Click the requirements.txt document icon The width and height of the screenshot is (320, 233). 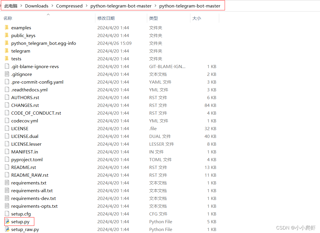tap(7, 182)
